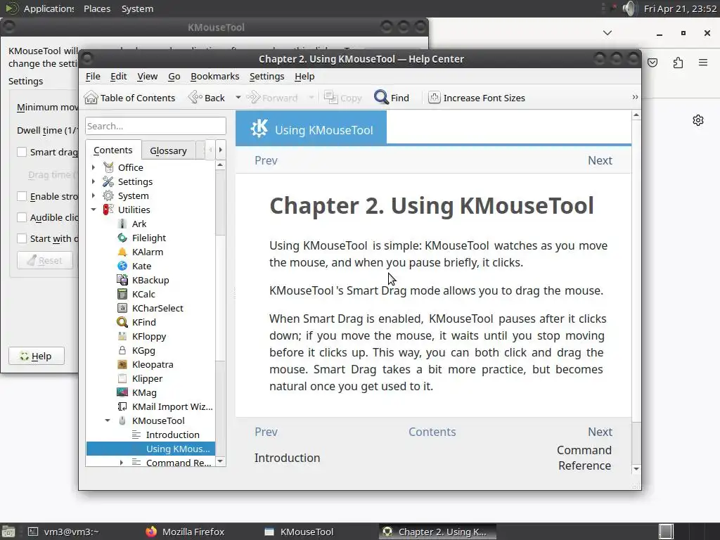Screen dimensions: 720x540
Task: Open the View menu
Action: (x=148, y=76)
